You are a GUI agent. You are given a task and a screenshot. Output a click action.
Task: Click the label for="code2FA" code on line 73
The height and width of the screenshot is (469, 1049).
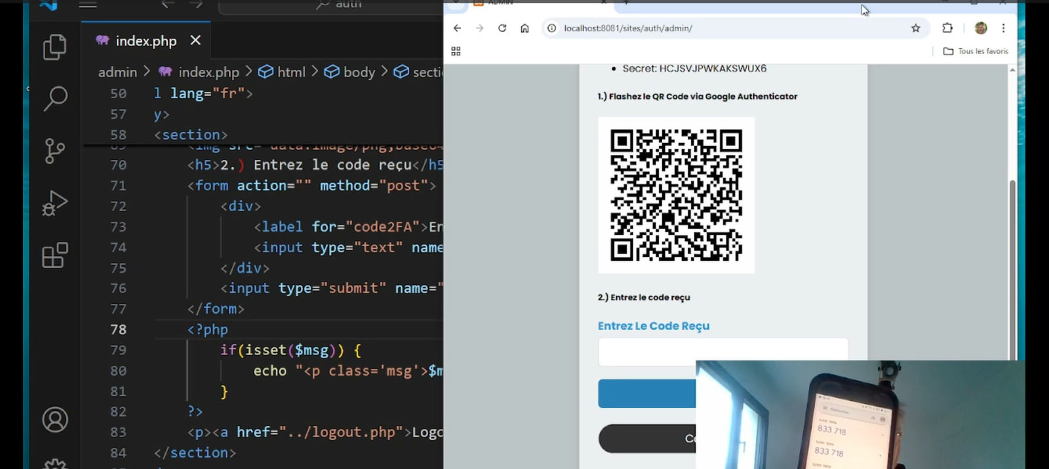[348, 227]
